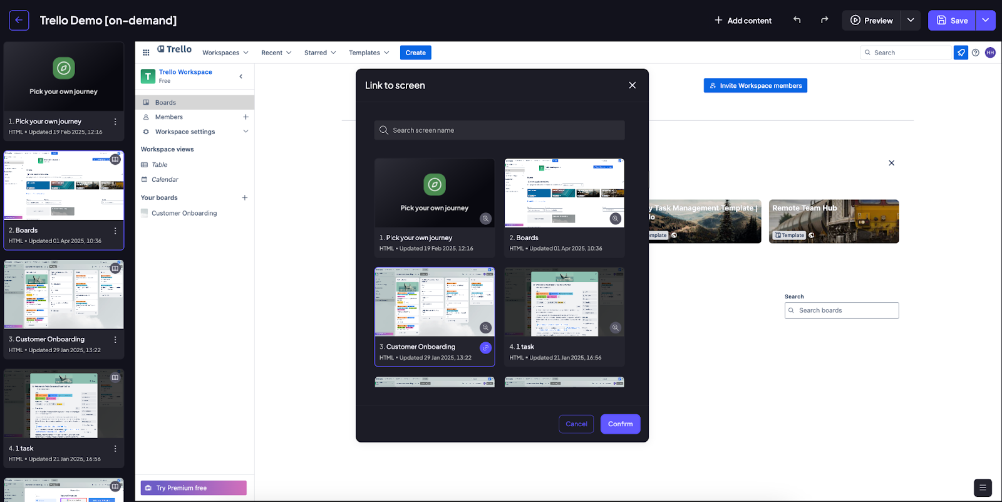Zoom into 1 task thumbnail in dialog
This screenshot has height=502, width=1002.
click(x=616, y=328)
